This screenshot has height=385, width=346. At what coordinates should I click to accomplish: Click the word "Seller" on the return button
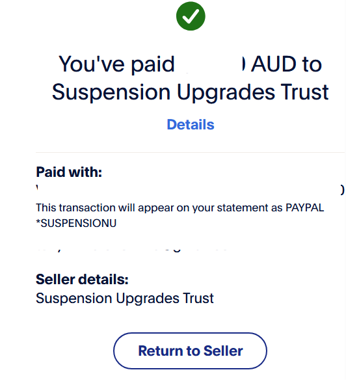[x=223, y=351]
